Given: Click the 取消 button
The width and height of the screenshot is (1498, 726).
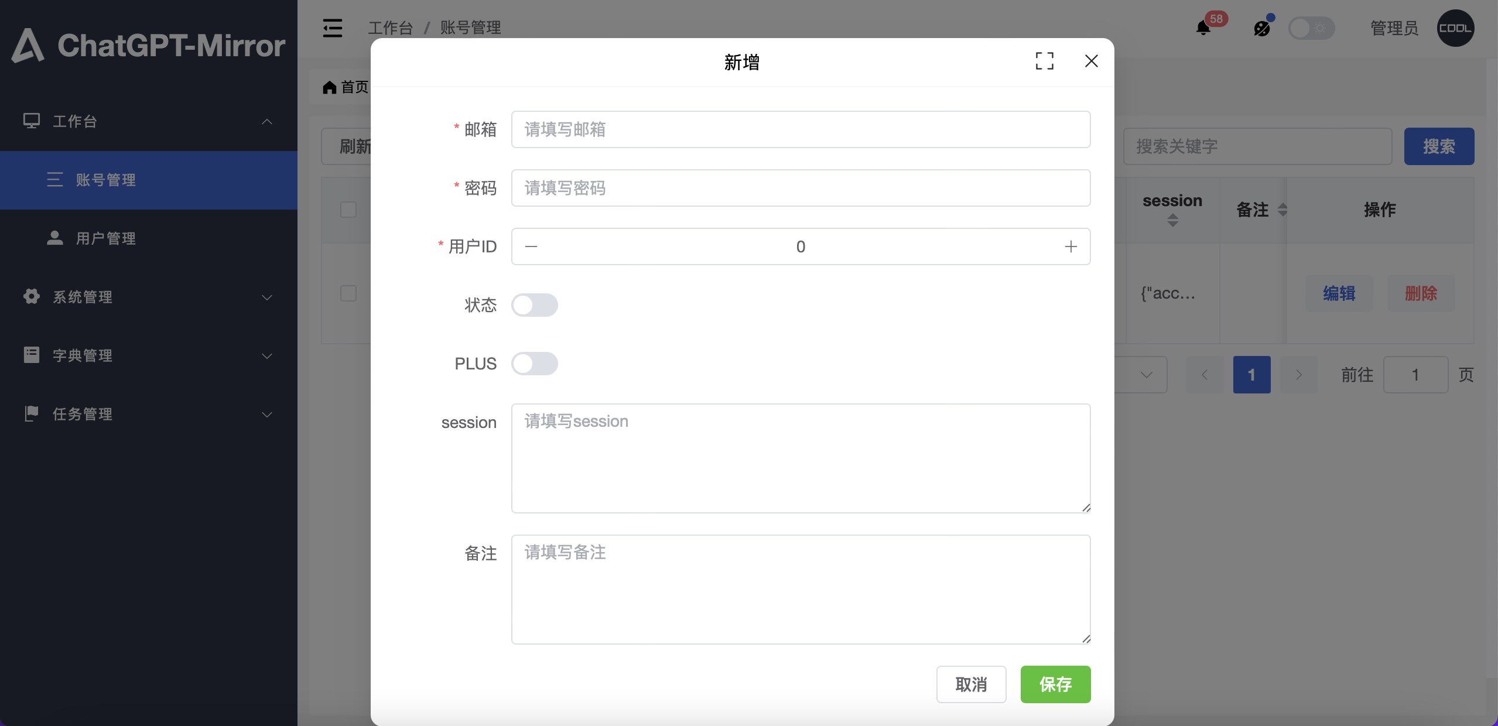Looking at the screenshot, I should click(971, 684).
